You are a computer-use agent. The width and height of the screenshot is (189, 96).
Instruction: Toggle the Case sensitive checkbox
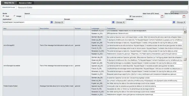[x=131, y=16]
